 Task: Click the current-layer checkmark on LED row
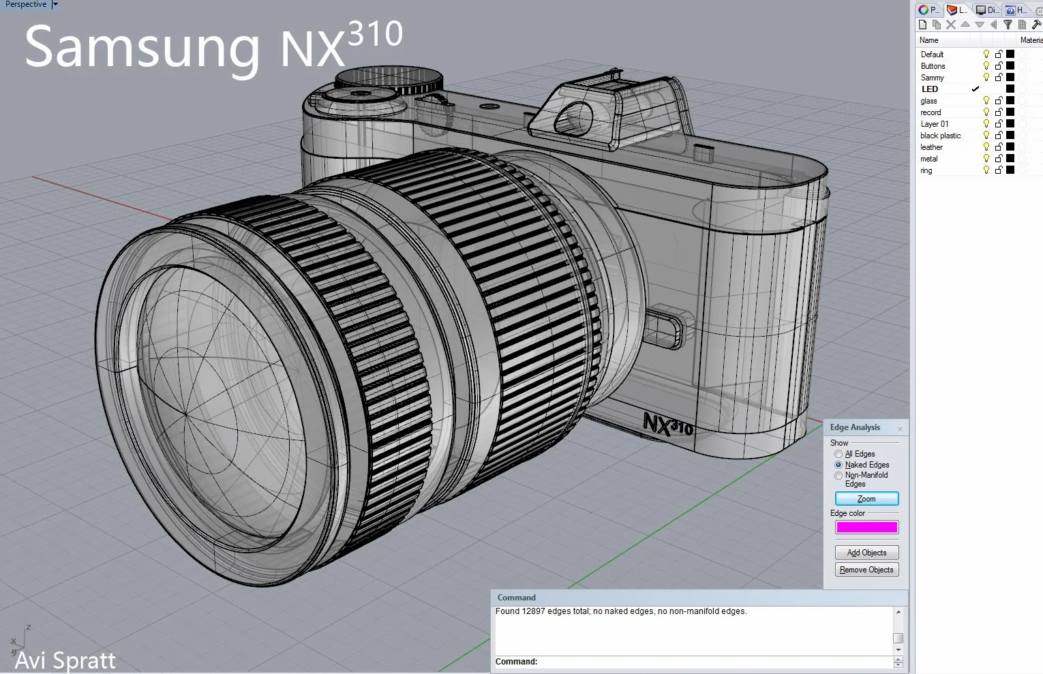976,89
